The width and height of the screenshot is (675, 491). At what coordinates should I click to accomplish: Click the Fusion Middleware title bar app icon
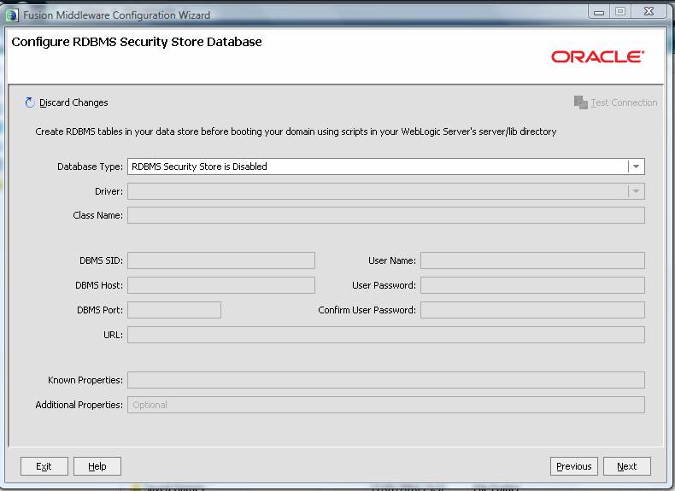click(12, 15)
